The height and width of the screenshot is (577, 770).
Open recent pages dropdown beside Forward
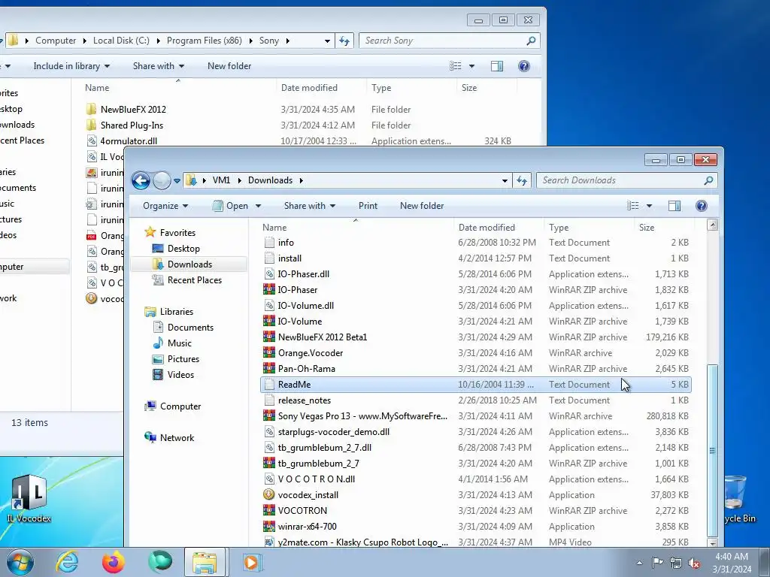pos(177,181)
